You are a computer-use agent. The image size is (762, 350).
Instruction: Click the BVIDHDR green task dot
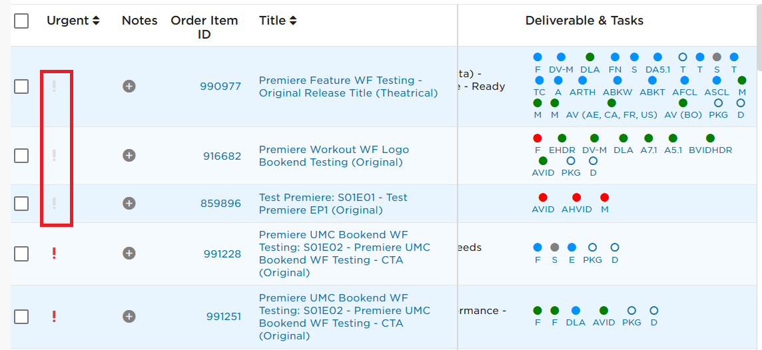(710, 138)
